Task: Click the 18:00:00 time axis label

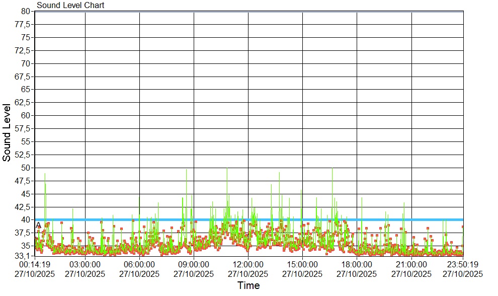Action: pos(357,265)
